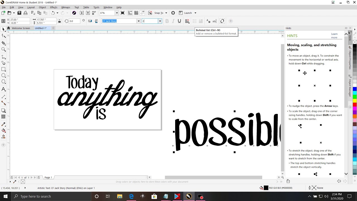
Task: Expand the Snap To dropdown
Action: [166, 13]
